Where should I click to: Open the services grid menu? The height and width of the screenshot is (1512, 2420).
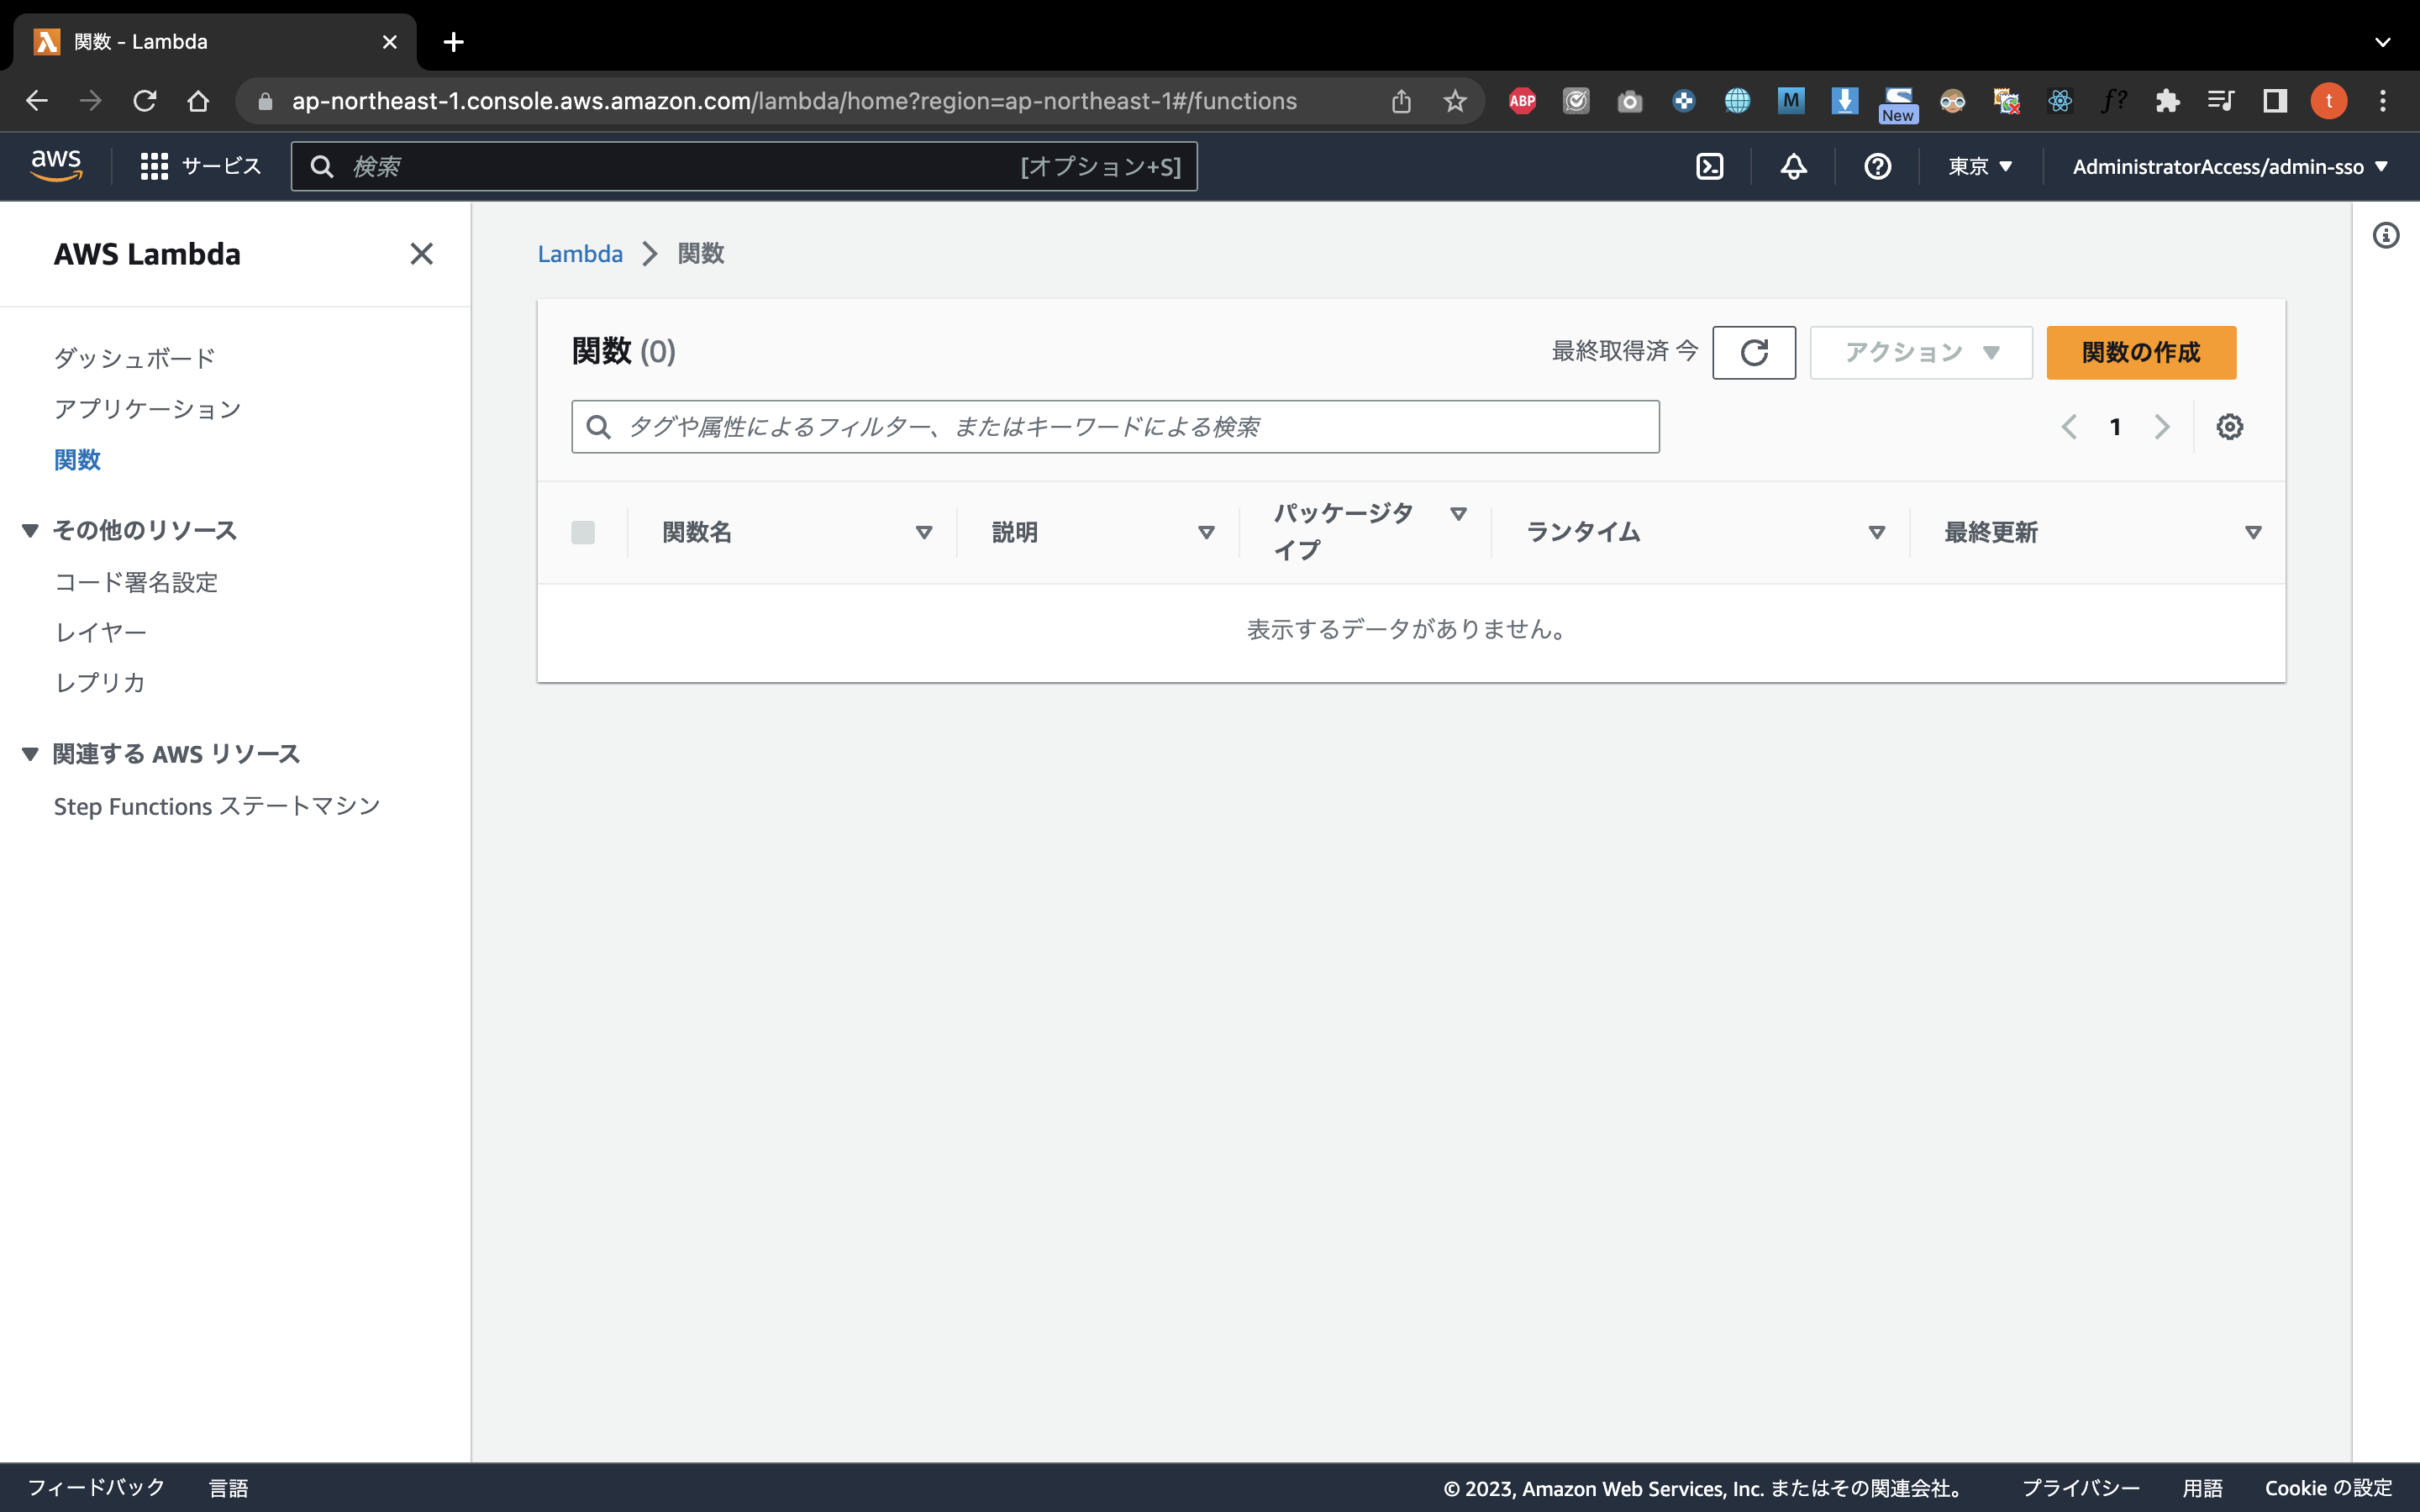coord(155,166)
